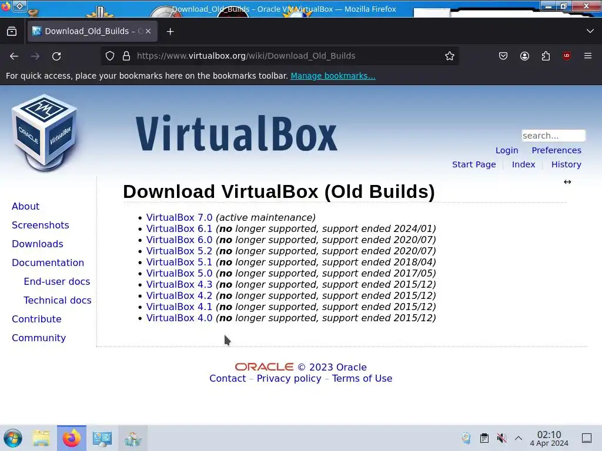Expand the hidden tray icons arrow

(519, 438)
